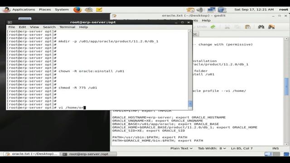Click the ORACLE_UNQNAME=XE line in gedit
This screenshot has width=290, height=163.
coord(158,121)
